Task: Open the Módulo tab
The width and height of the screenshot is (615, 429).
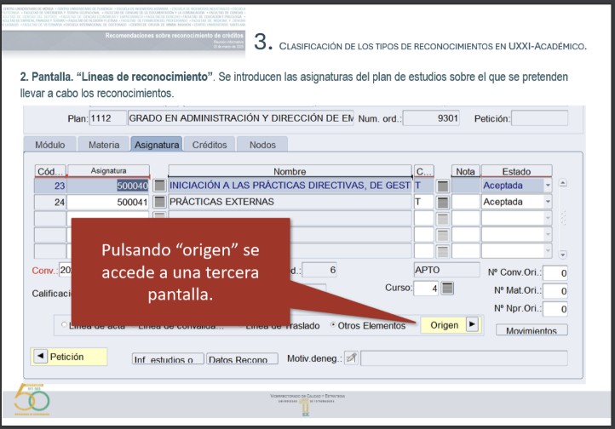Action: tap(49, 145)
